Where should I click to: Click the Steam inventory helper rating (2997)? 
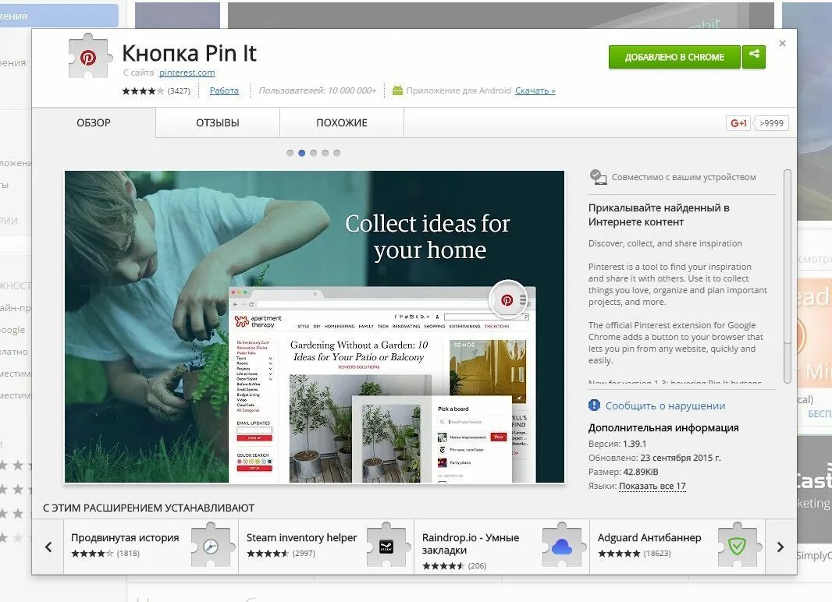click(268, 553)
